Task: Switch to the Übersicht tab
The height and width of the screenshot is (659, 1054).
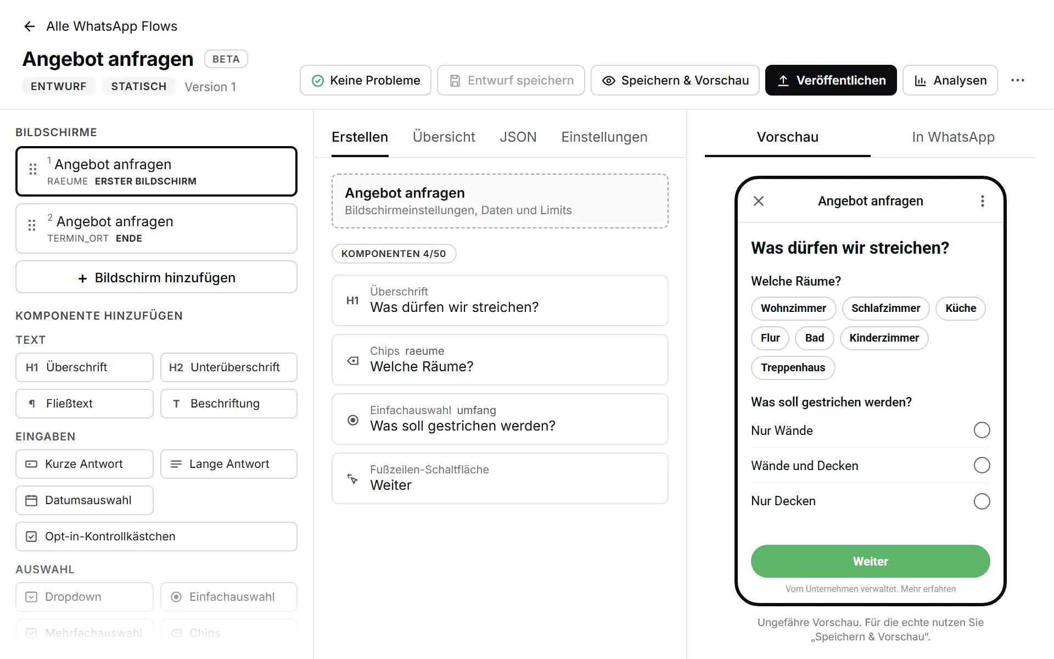Action: tap(444, 137)
